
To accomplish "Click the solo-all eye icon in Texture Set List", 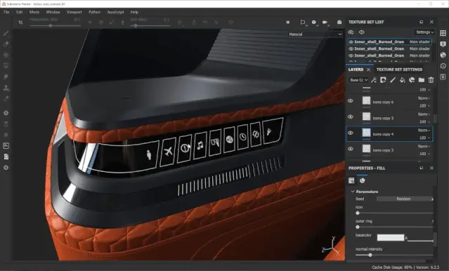I will click(x=362, y=32).
